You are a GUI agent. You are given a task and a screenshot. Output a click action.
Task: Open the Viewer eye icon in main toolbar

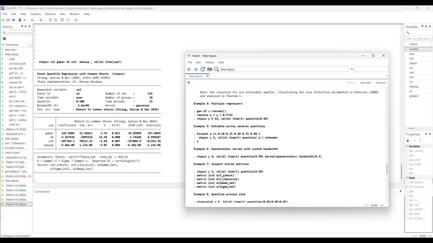click(x=24, y=20)
